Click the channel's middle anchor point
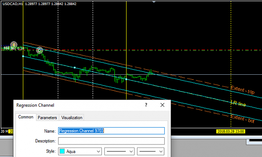The width and height of the screenshot is (262, 157). pyautogui.click(x=75, y=68)
